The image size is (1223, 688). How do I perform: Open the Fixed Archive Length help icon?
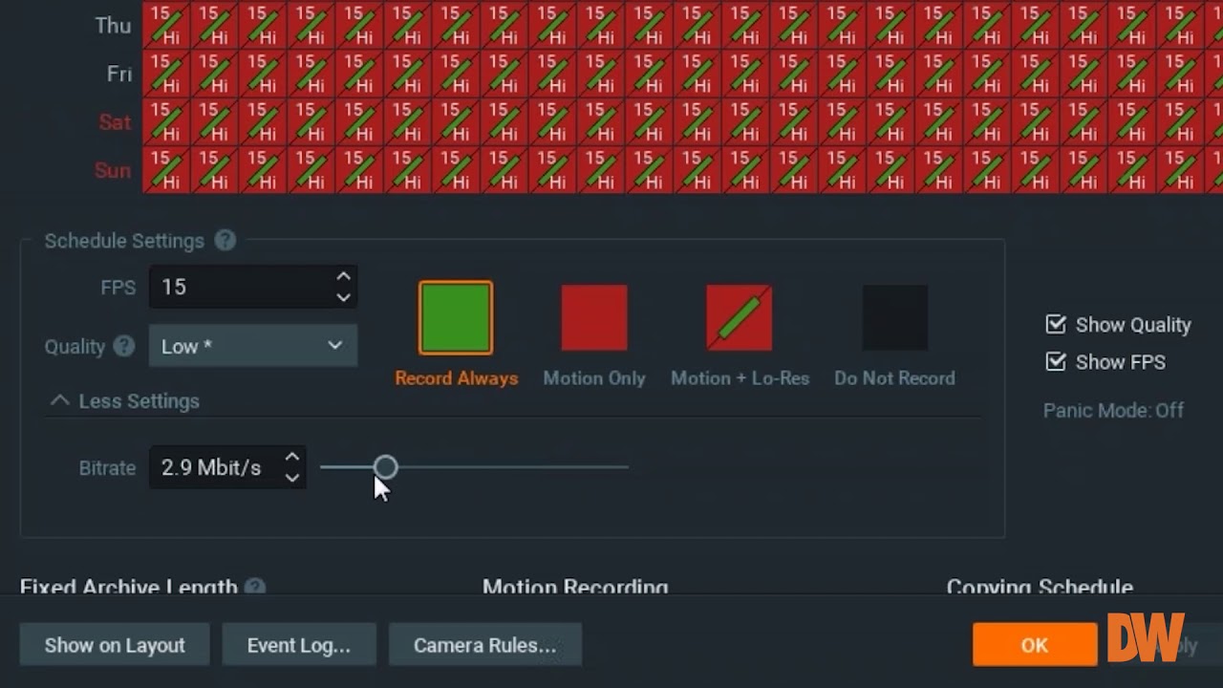pos(254,588)
